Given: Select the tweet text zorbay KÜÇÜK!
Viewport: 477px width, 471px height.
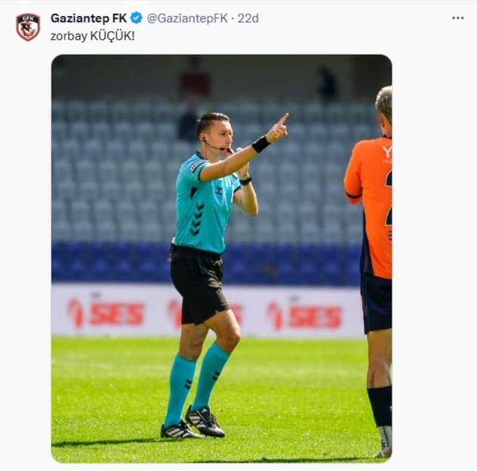Looking at the screenshot, I should point(92,36).
